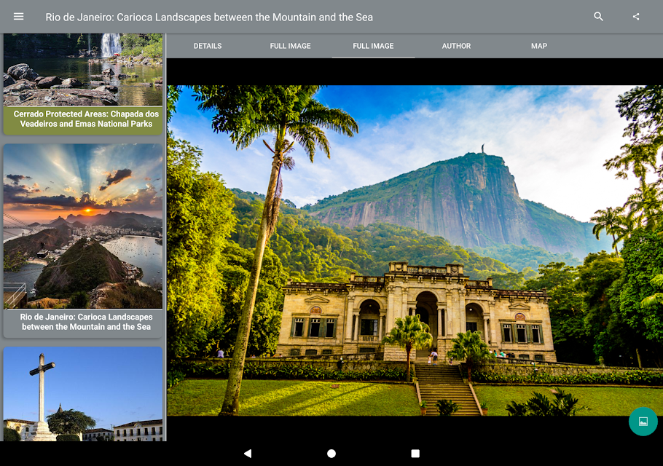The image size is (663, 466).
Task: Open the Author tab
Action: tap(456, 46)
